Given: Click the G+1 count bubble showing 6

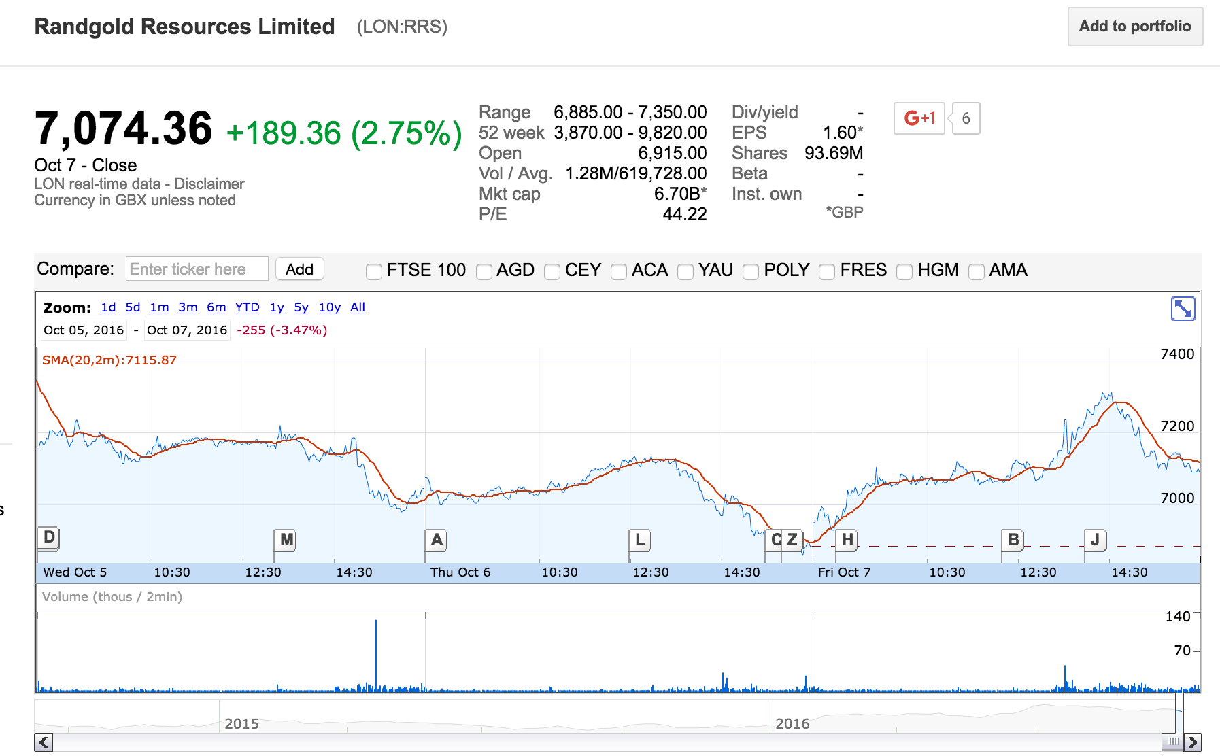Looking at the screenshot, I should (x=965, y=118).
